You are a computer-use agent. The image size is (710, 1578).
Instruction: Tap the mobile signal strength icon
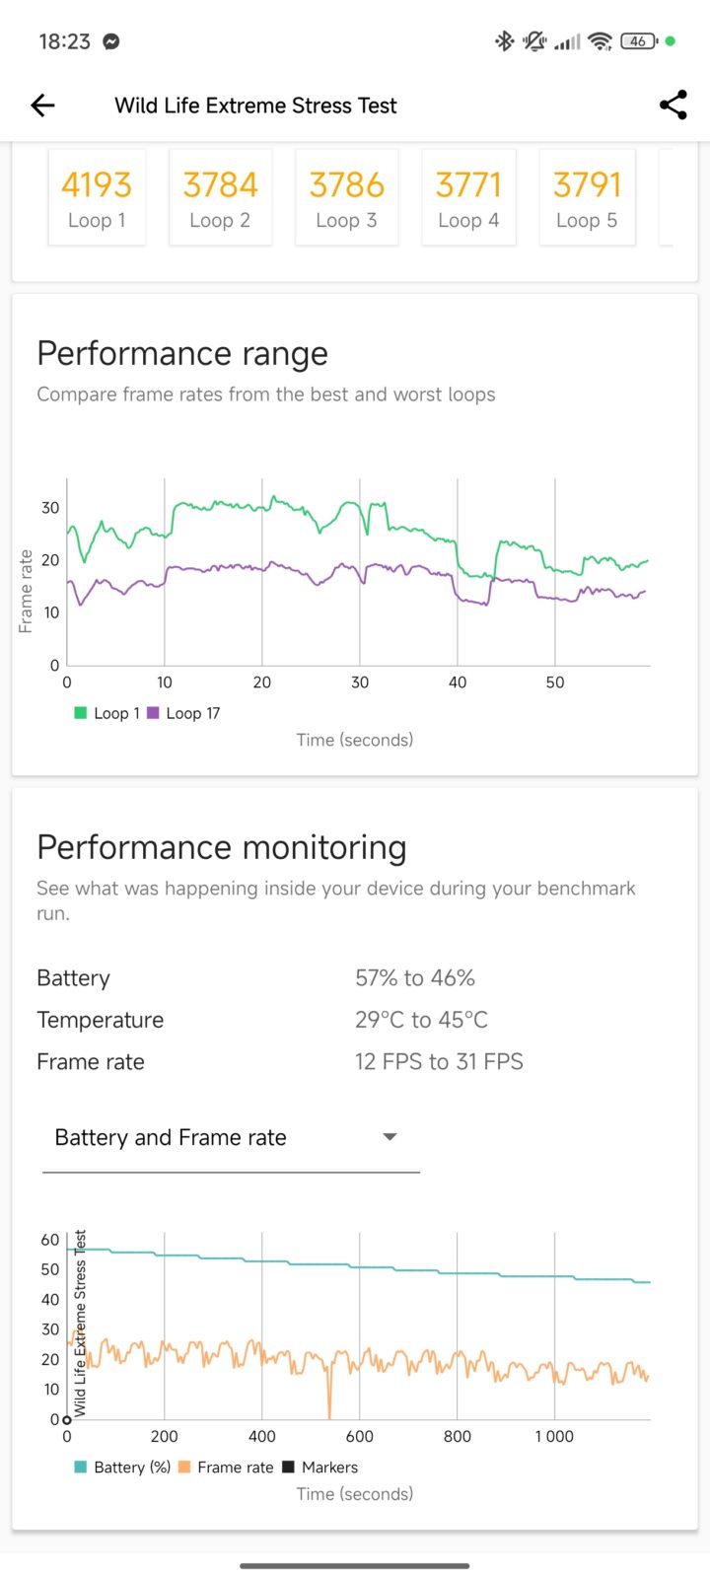coord(567,41)
